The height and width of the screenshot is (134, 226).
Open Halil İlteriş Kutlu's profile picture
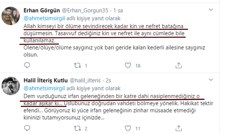(x=11, y=86)
